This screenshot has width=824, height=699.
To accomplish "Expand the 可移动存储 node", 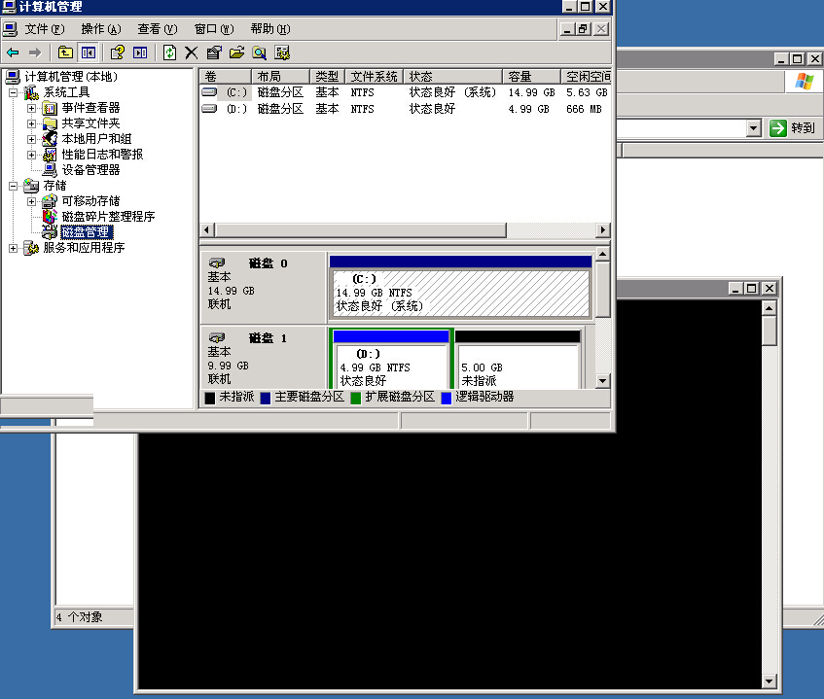I will (31, 201).
